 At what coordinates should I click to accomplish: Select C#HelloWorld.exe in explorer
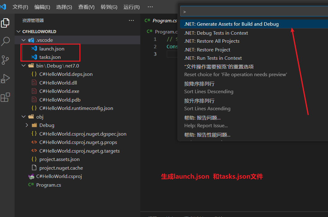pos(59,91)
